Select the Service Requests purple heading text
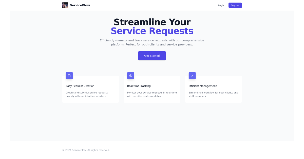This screenshot has width=304, height=159. pyautogui.click(x=152, y=31)
